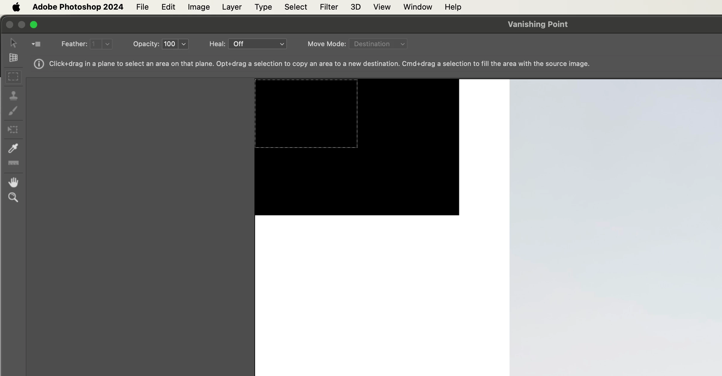Select the Marquee tool
722x376 pixels.
tap(13, 77)
